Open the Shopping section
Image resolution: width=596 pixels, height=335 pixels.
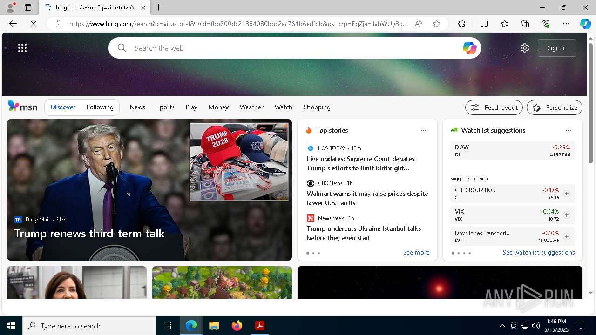[x=317, y=107]
